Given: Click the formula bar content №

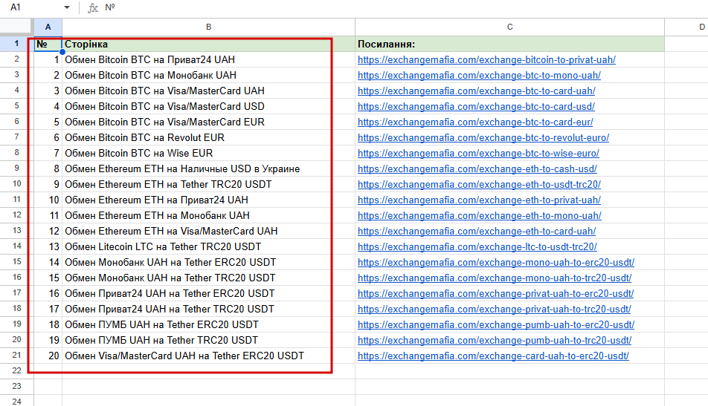Looking at the screenshot, I should point(110,7).
